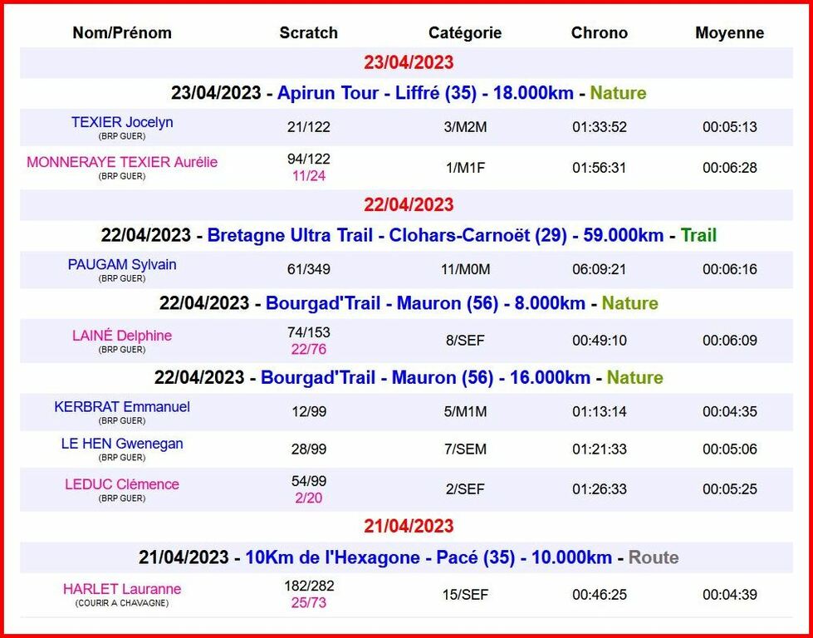Click the red 21/04/2023 date heading
The width and height of the screenshot is (813, 638).
[x=409, y=526]
